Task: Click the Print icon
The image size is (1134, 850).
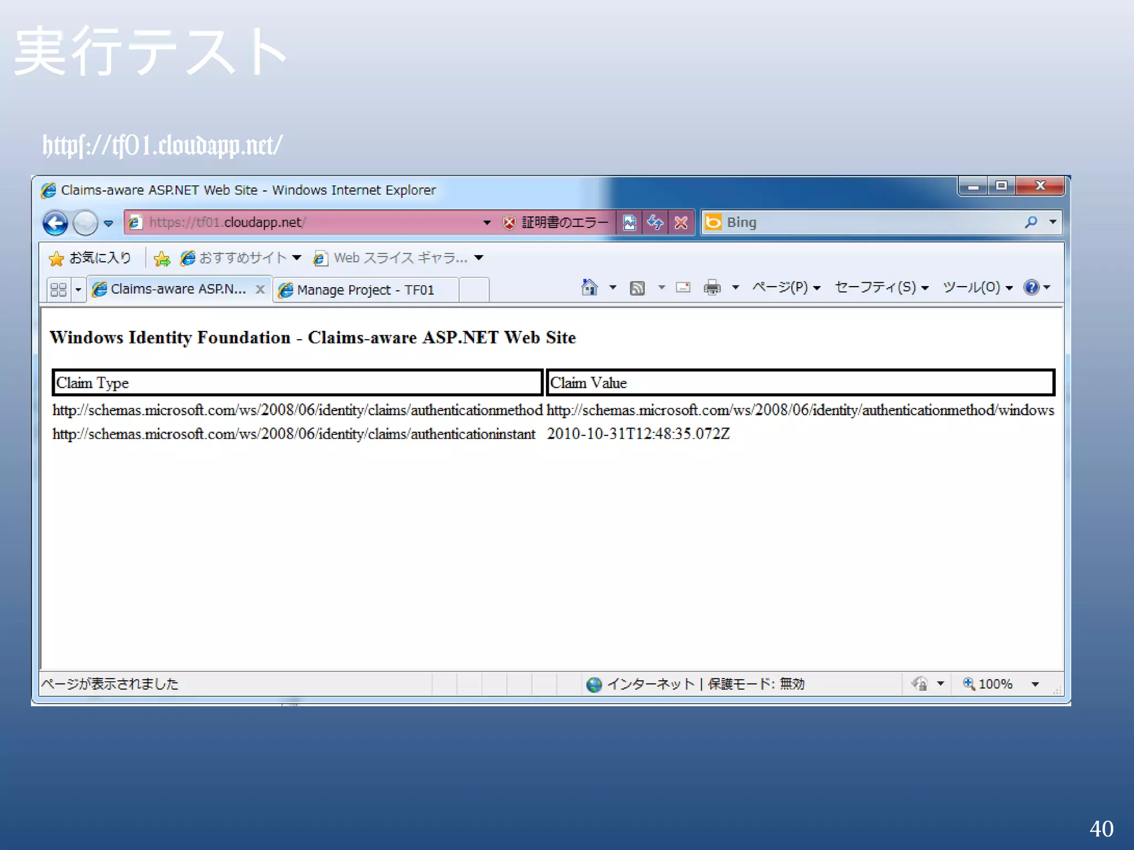Action: pos(712,287)
